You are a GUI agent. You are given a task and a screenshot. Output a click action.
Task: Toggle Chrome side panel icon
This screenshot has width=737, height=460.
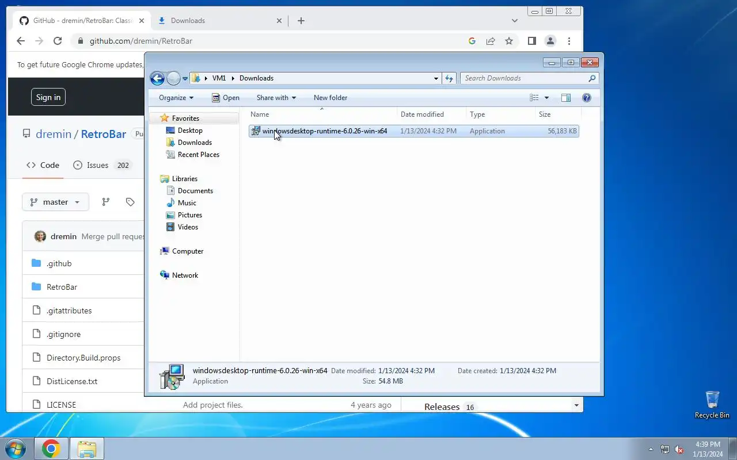click(532, 41)
